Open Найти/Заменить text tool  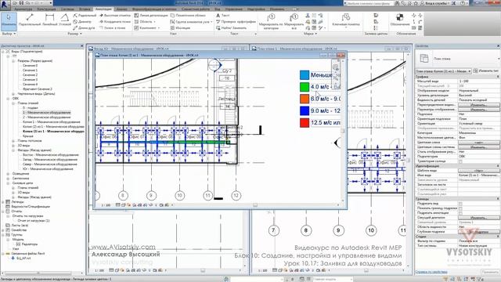pos(232,28)
